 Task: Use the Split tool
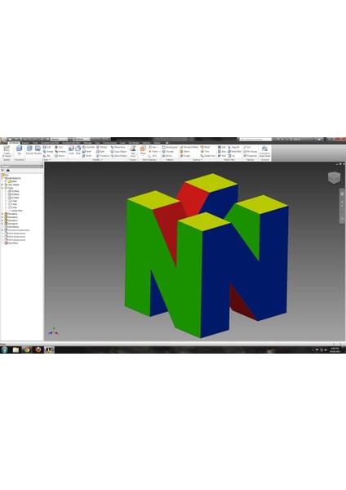(100, 152)
